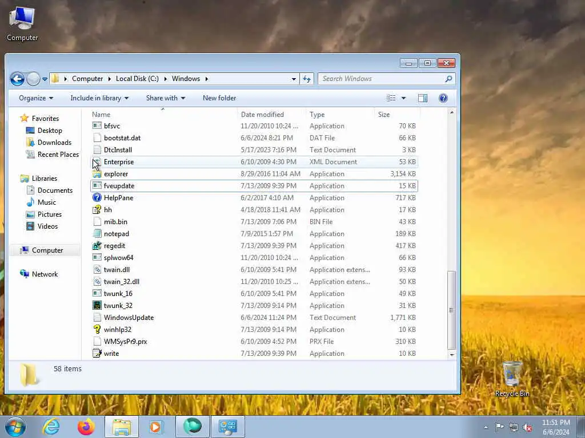Screen dimensions: 585x438
Task: Select the WindowsUpdate text document icon
Action: [97, 317]
